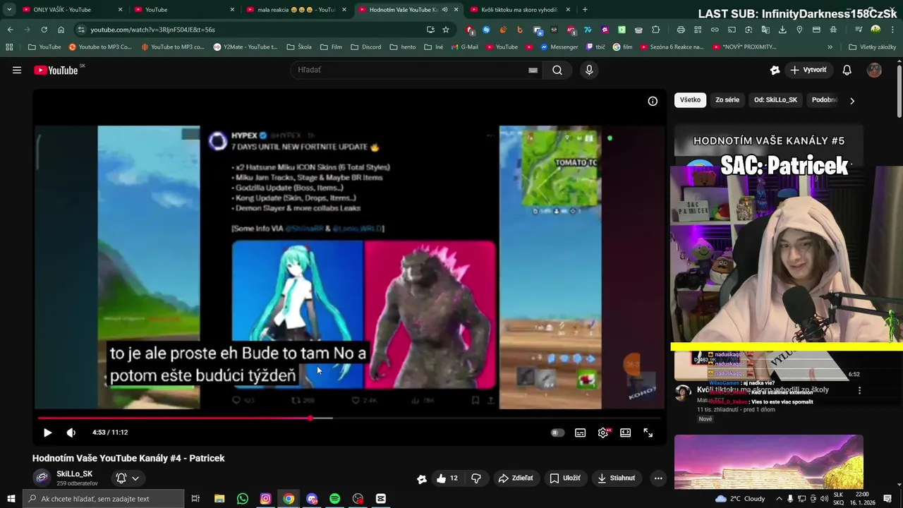Expand hidden bookmarks chevron

point(830,47)
